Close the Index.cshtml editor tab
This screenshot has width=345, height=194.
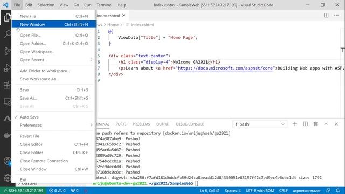tap(124, 16)
